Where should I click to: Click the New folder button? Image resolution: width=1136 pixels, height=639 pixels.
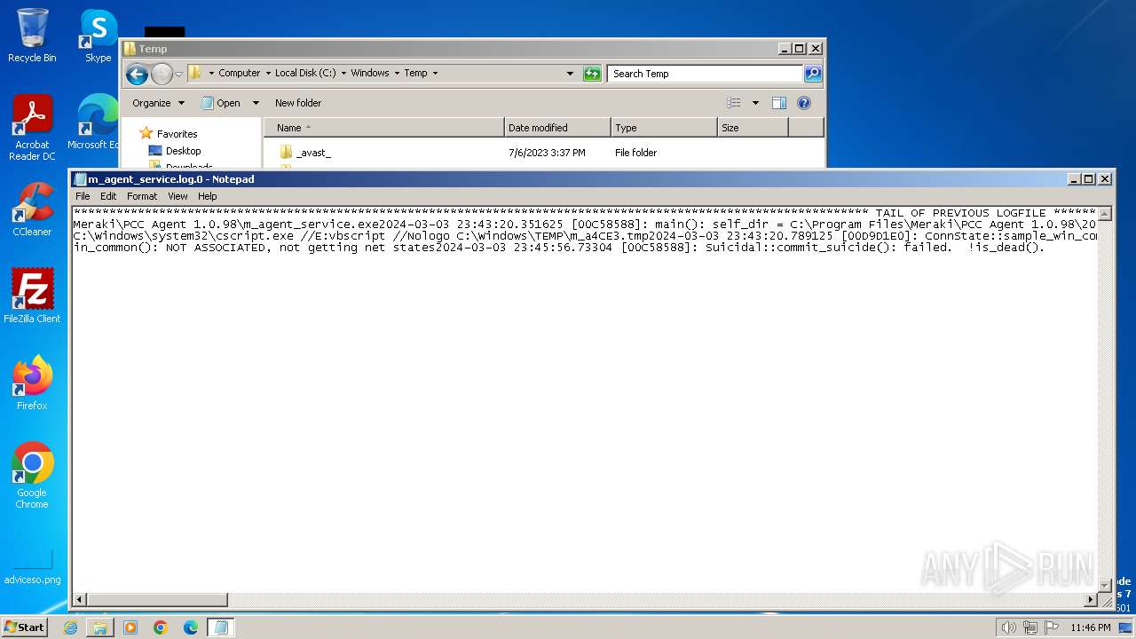[x=298, y=103]
